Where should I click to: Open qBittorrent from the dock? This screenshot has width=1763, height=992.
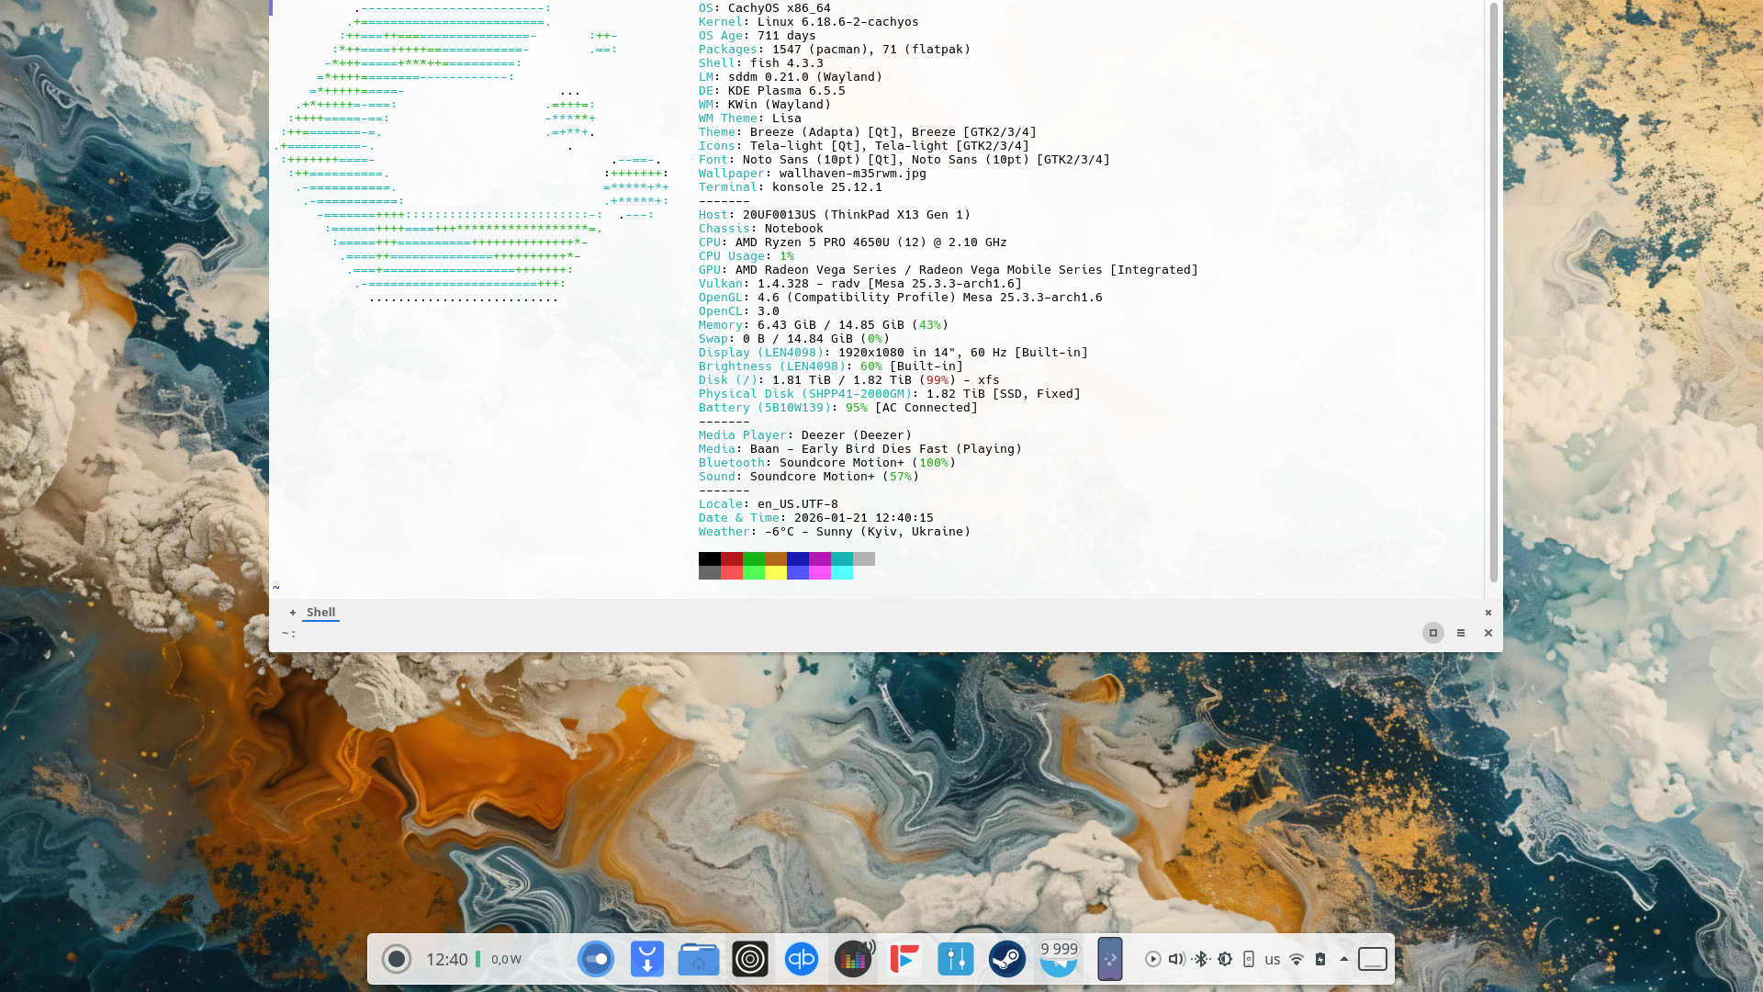coord(801,959)
